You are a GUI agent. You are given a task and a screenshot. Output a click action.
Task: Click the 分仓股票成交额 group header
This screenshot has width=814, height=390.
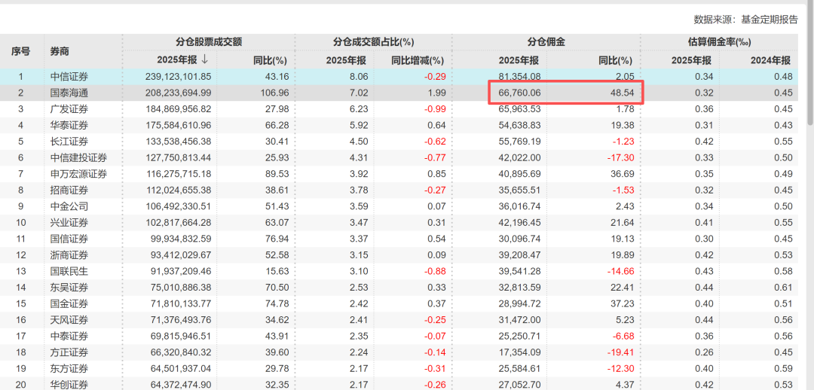[x=210, y=42]
